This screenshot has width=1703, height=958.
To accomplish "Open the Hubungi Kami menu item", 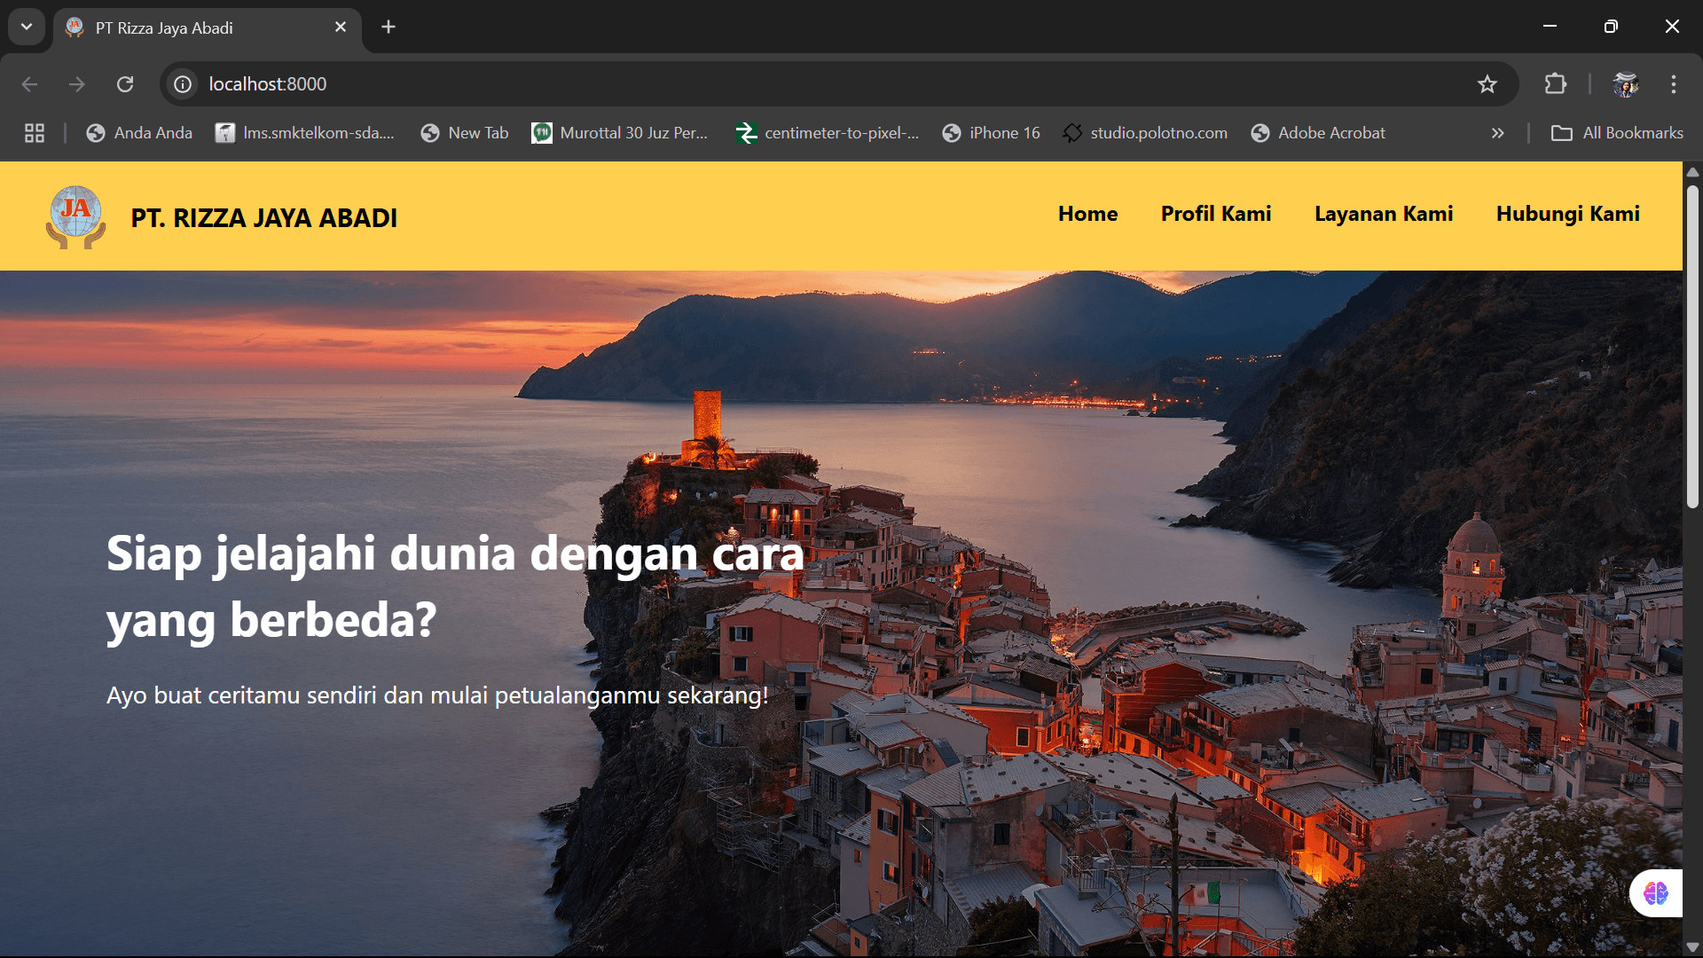I will point(1568,214).
